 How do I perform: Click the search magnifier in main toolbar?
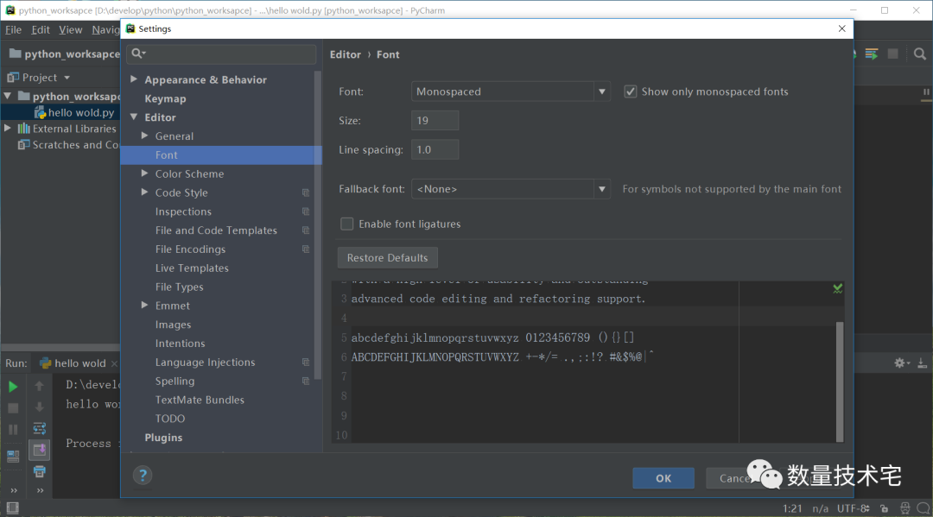click(x=921, y=54)
